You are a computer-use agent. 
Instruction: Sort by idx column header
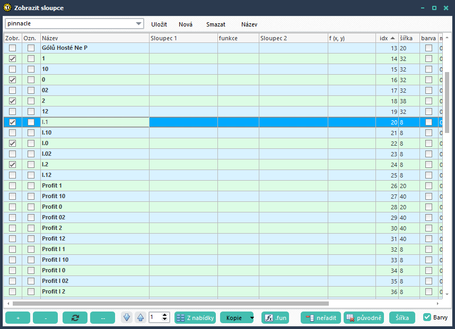(387, 38)
